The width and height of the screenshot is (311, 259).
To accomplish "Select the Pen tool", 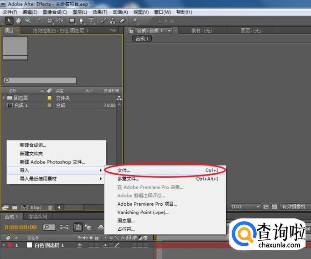I will click(x=82, y=21).
